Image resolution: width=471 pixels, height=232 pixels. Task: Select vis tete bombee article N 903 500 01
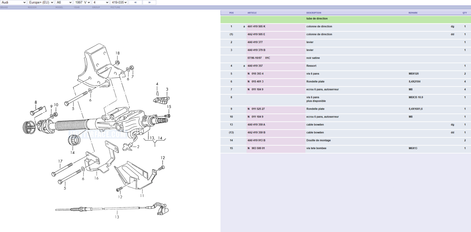[x=257, y=148]
